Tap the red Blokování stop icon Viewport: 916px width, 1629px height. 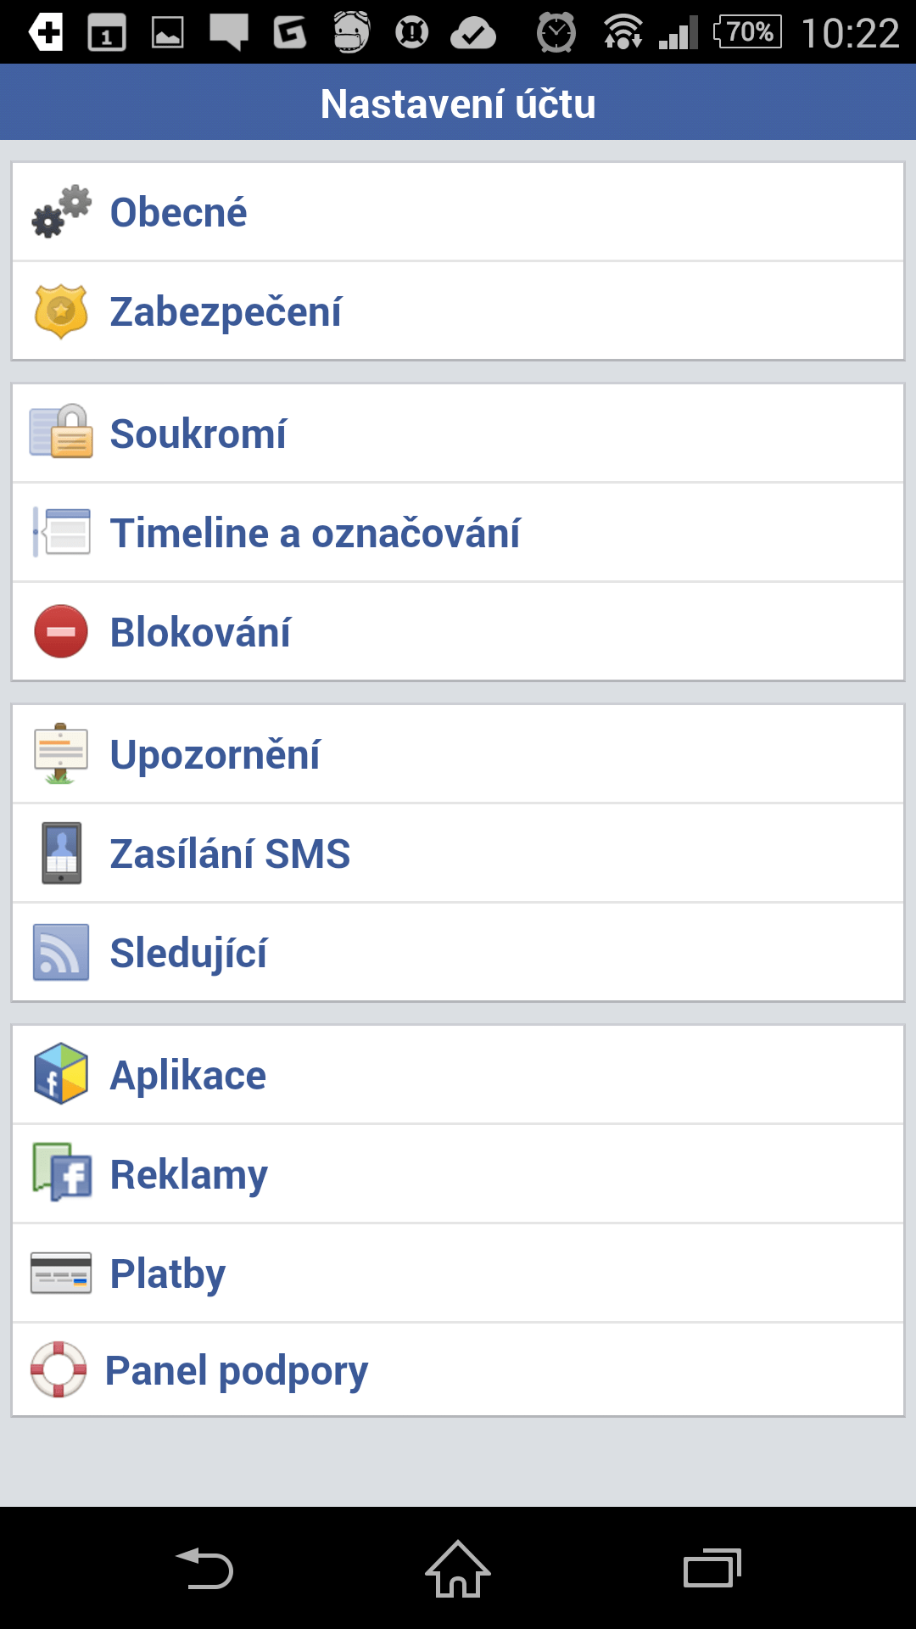61,631
